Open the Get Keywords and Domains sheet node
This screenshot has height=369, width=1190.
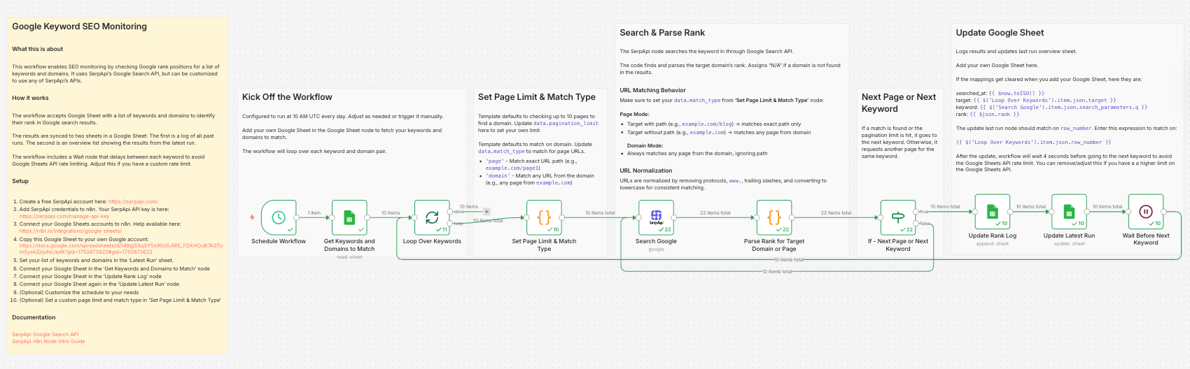pos(349,217)
